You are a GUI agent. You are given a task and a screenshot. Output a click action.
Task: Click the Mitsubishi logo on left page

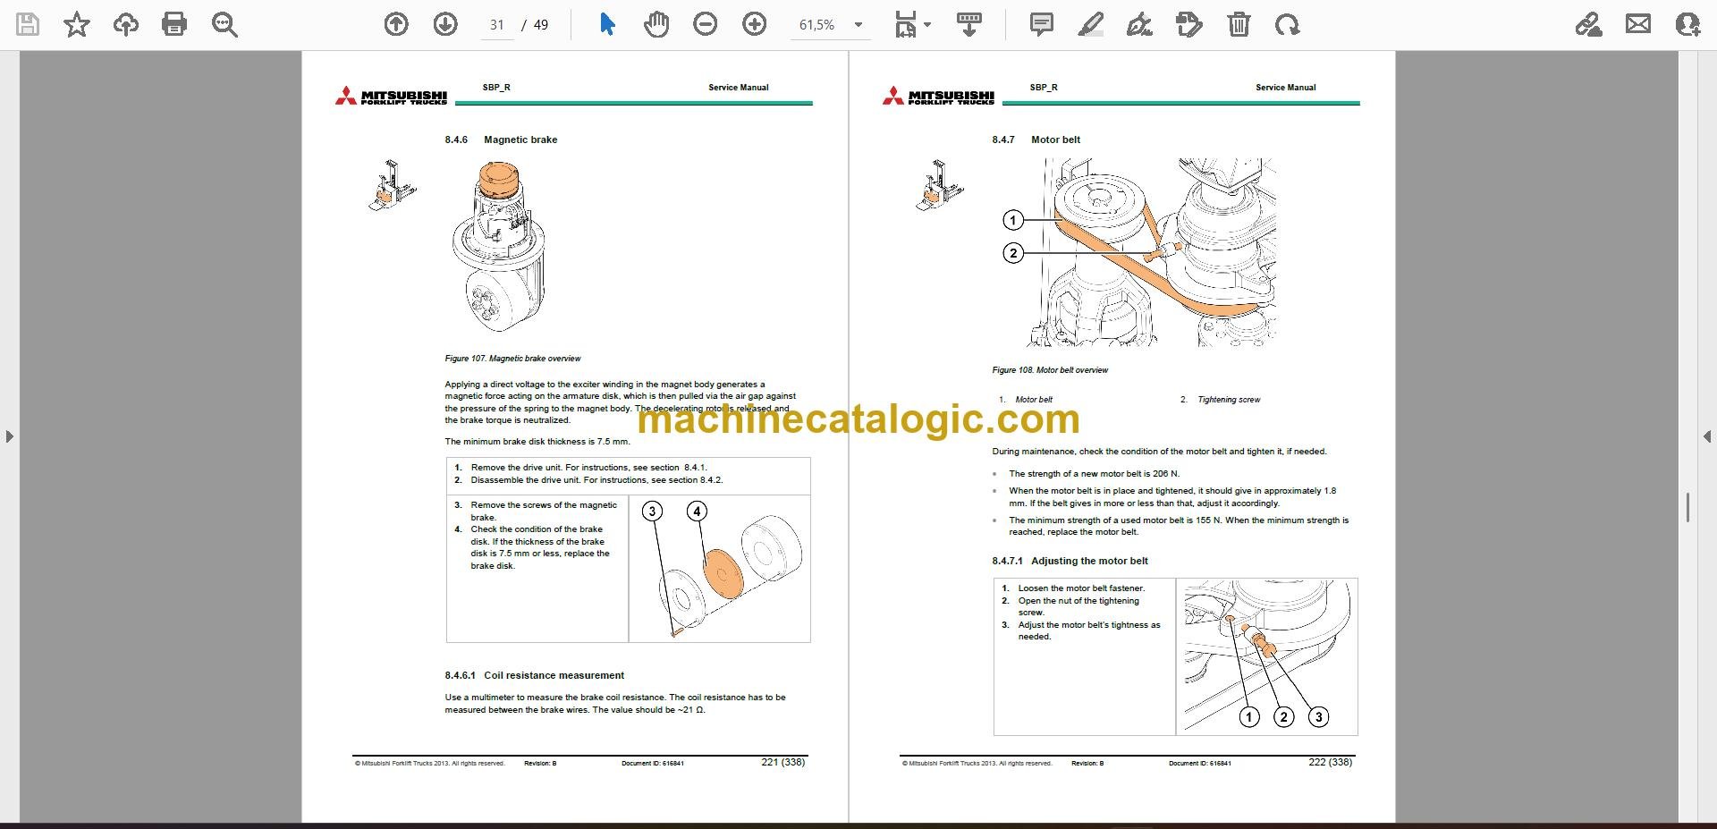[391, 97]
